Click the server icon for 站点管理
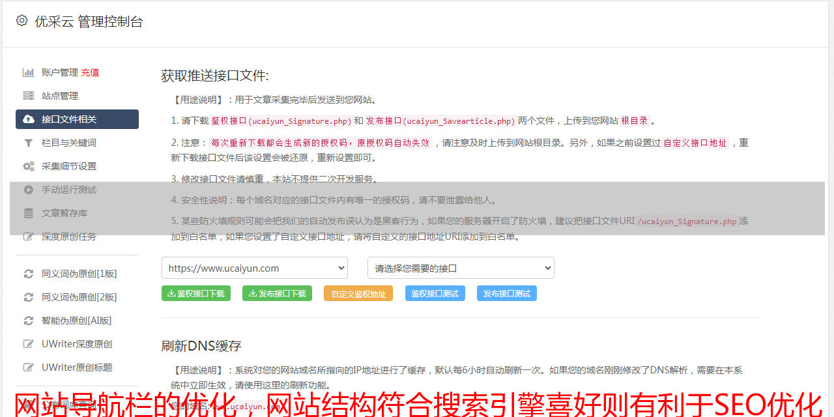Screen dimensions: 834x417 click(29, 96)
